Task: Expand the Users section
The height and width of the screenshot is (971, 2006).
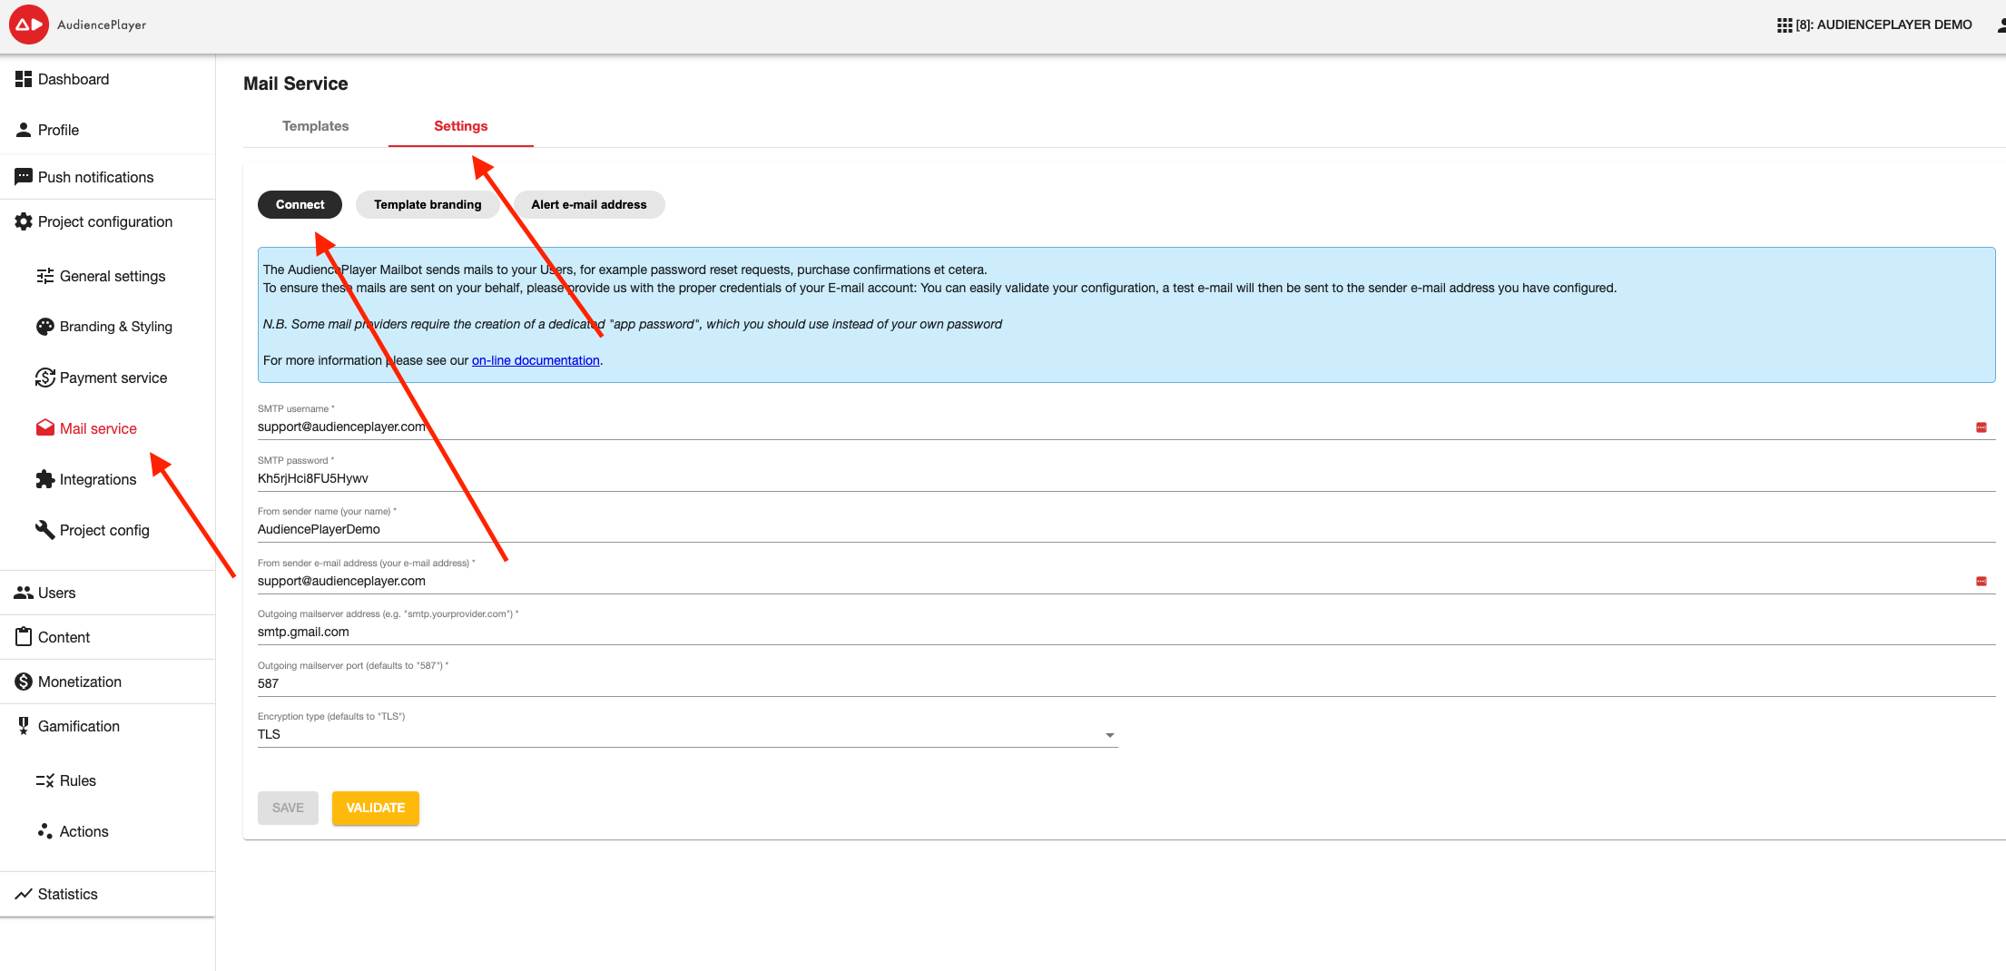Action: (x=107, y=593)
